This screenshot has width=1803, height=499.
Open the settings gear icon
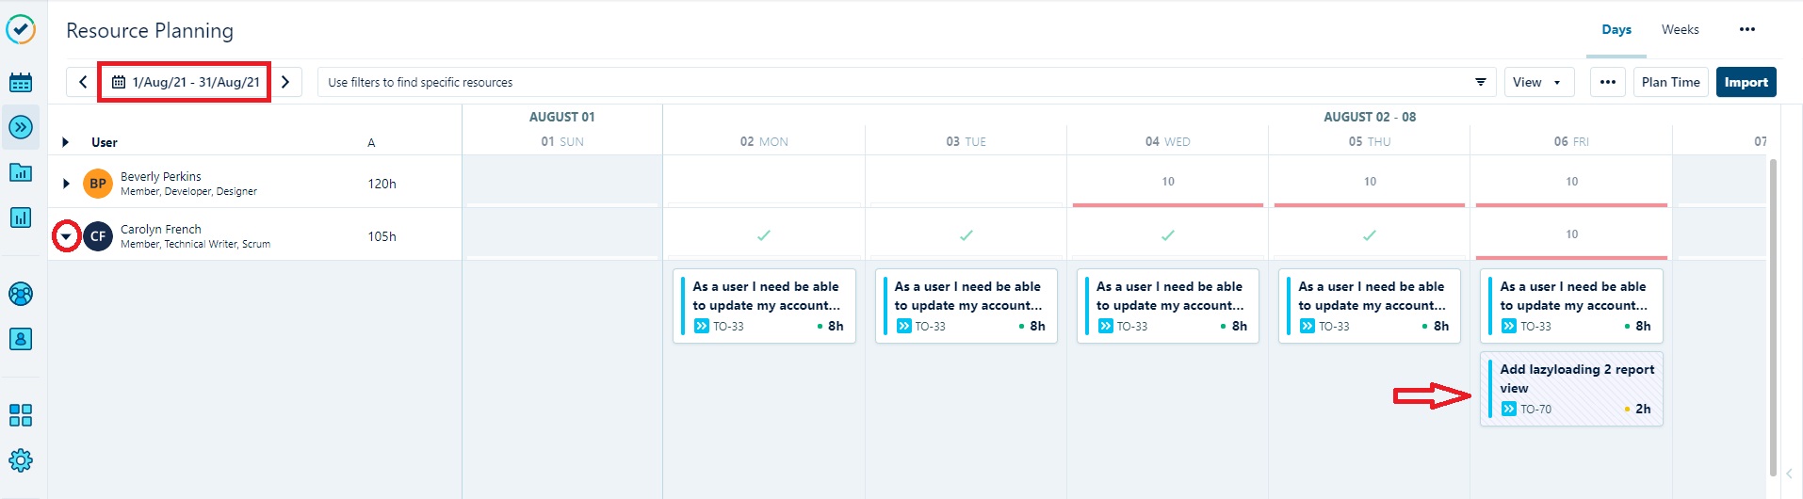click(21, 460)
